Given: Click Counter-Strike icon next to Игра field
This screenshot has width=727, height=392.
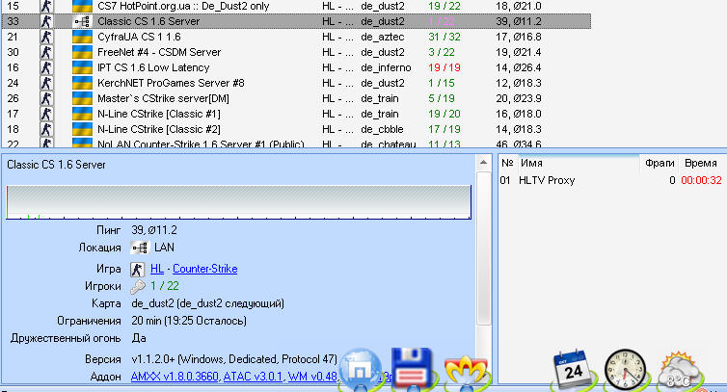Looking at the screenshot, I should point(137,270).
